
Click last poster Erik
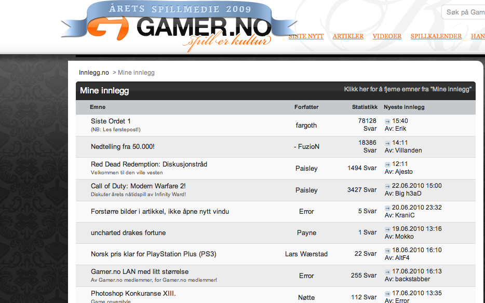pos(400,129)
